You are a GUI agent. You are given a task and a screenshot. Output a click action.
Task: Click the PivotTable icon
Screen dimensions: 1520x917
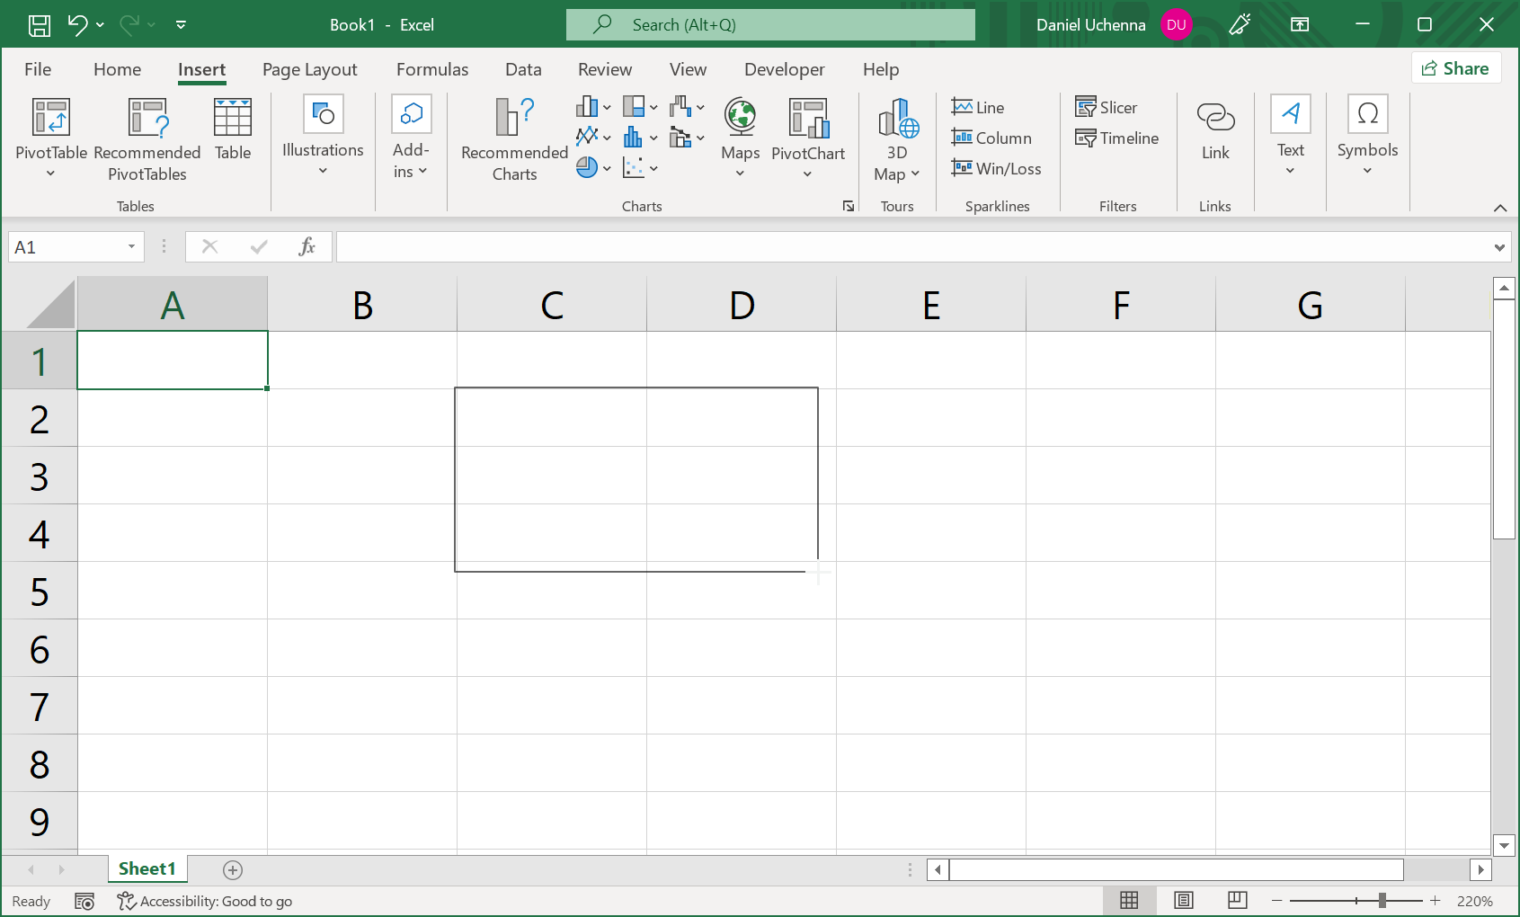tap(51, 119)
